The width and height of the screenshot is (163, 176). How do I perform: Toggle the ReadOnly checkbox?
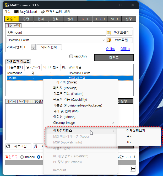(71, 56)
